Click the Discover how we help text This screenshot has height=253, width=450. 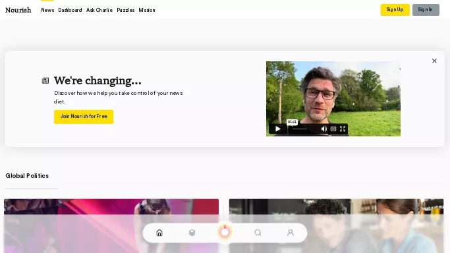coord(118,98)
